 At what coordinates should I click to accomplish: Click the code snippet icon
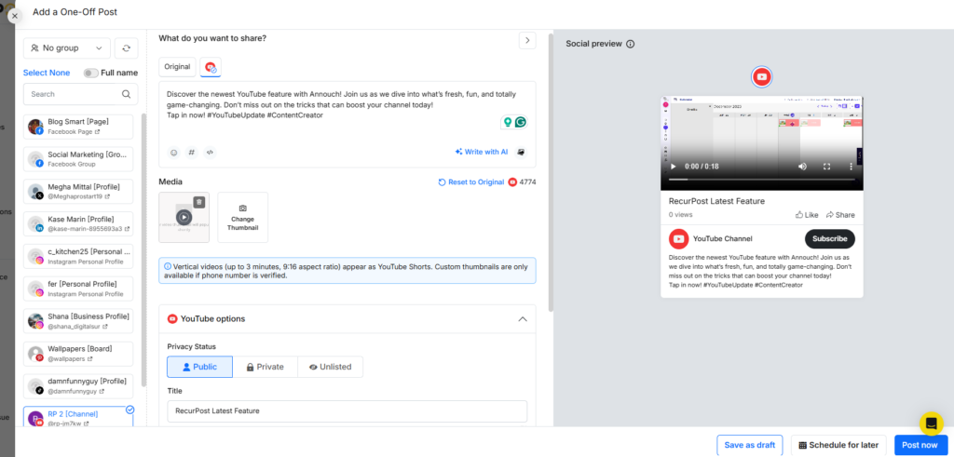coord(210,153)
